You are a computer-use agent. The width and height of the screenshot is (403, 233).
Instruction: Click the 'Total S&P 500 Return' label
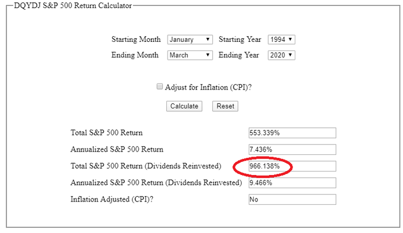coord(107,133)
